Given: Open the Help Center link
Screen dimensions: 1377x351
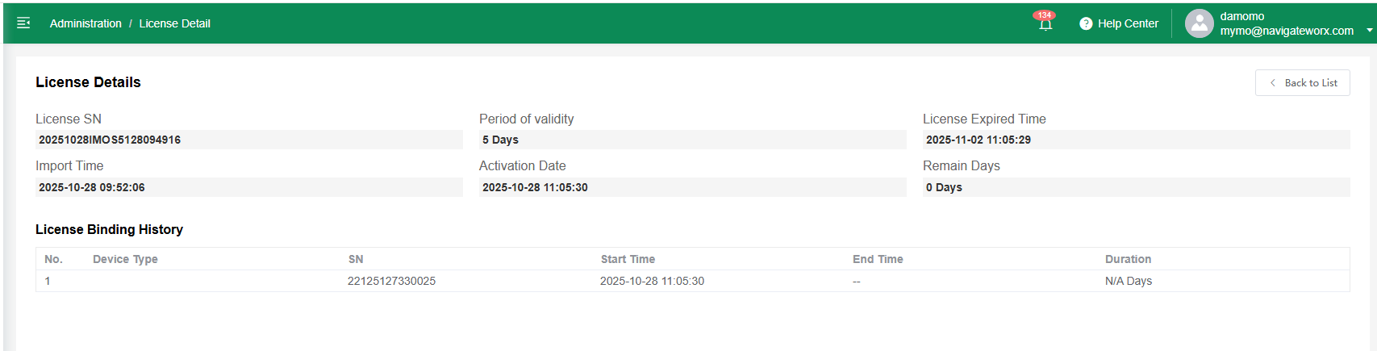Looking at the screenshot, I should coord(1128,23).
